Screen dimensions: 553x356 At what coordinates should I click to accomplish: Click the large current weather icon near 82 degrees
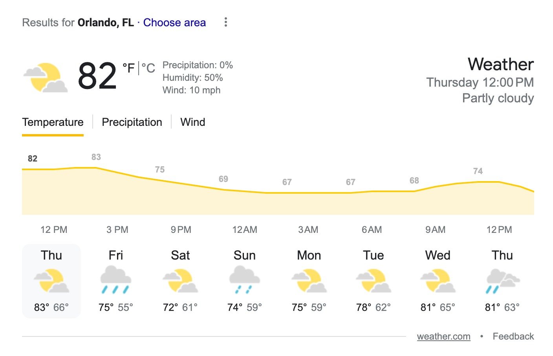point(45,76)
